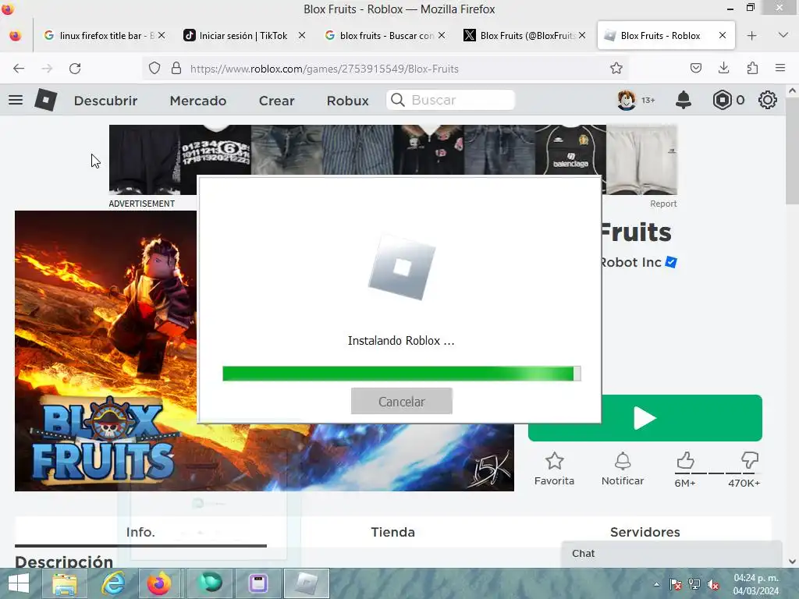Show hidden system tray icons
Image resolution: width=799 pixels, height=599 pixels.
[x=657, y=584]
